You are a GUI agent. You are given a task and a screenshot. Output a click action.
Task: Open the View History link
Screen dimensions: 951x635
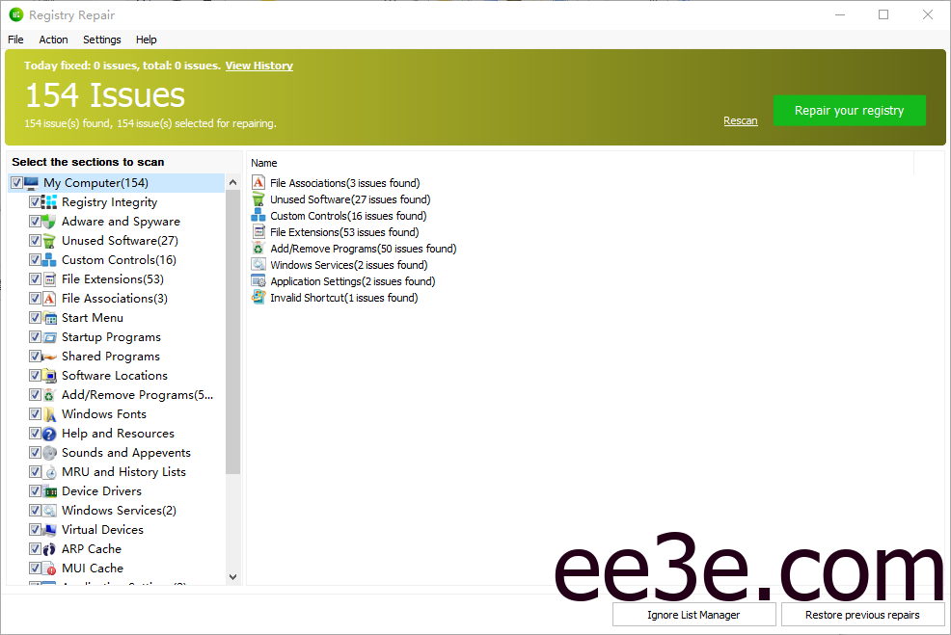(258, 66)
